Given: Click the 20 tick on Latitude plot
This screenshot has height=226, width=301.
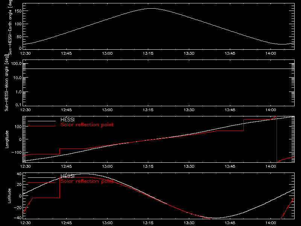Looking at the screenshot, I should [20, 185].
